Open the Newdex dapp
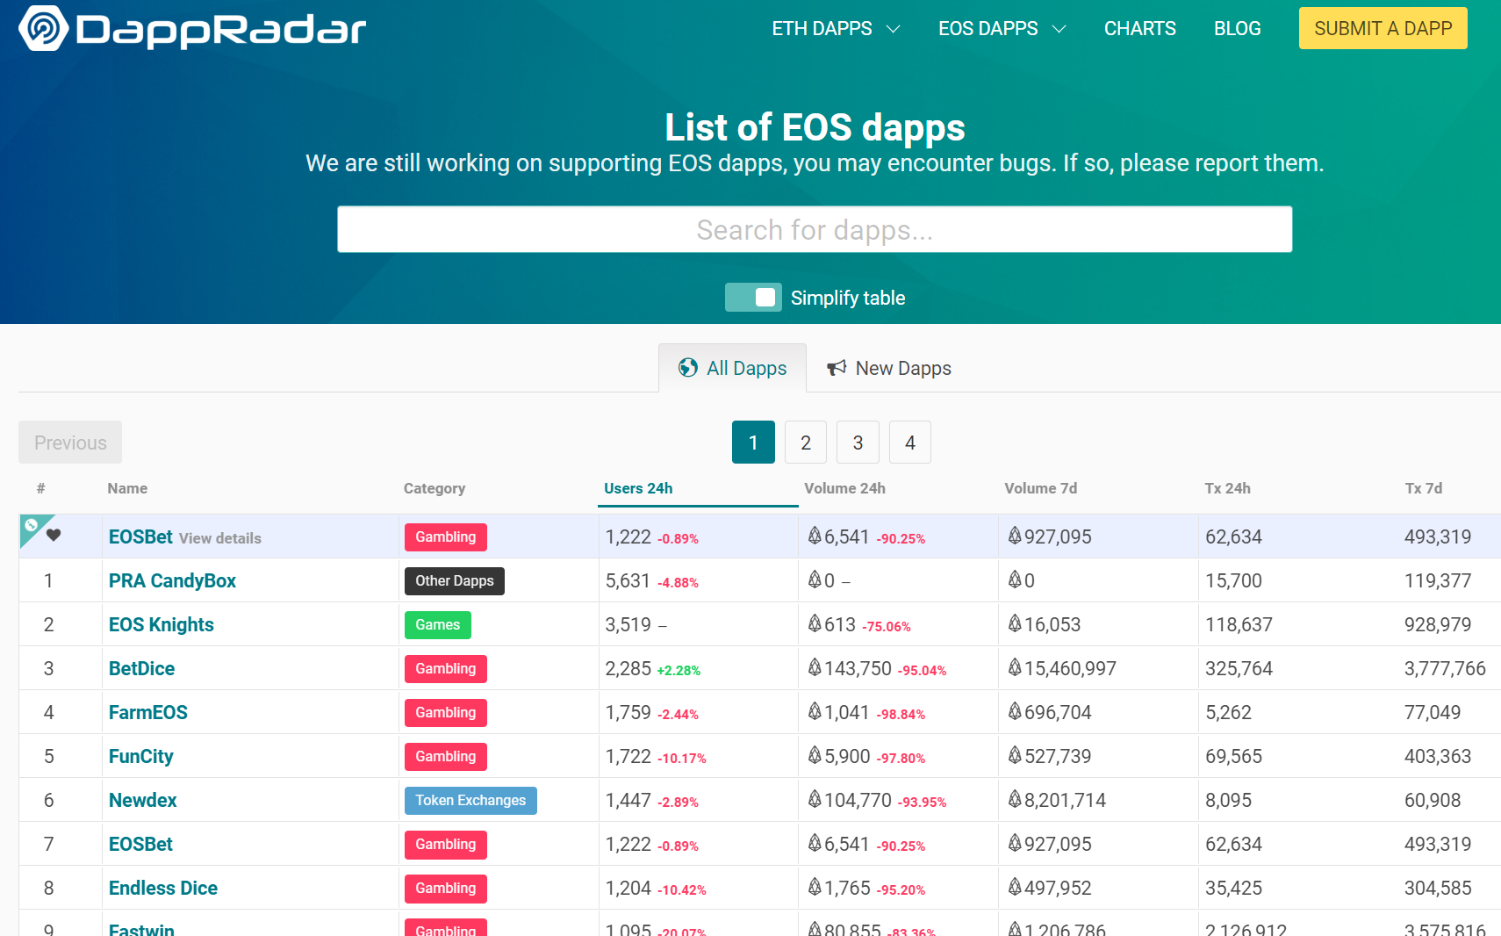 coord(142,800)
